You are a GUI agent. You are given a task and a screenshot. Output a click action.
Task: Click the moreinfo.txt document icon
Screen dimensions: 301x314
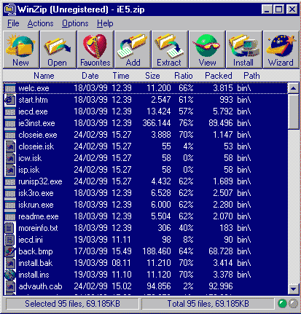(x=10, y=228)
